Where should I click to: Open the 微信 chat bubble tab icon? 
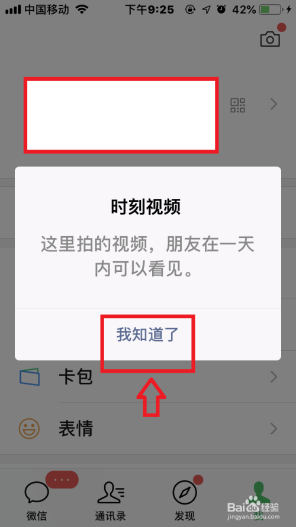point(37,493)
